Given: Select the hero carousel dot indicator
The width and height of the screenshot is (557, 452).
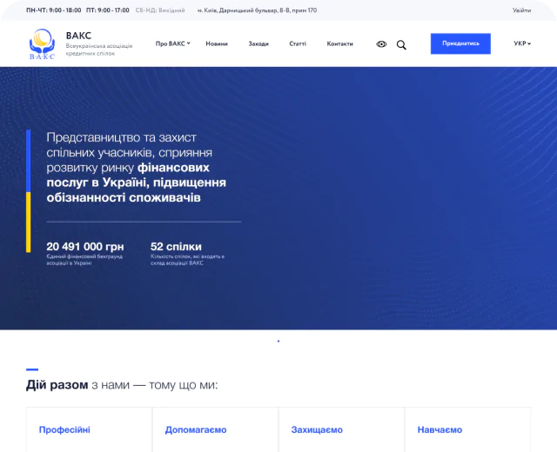Looking at the screenshot, I should click(x=278, y=341).
